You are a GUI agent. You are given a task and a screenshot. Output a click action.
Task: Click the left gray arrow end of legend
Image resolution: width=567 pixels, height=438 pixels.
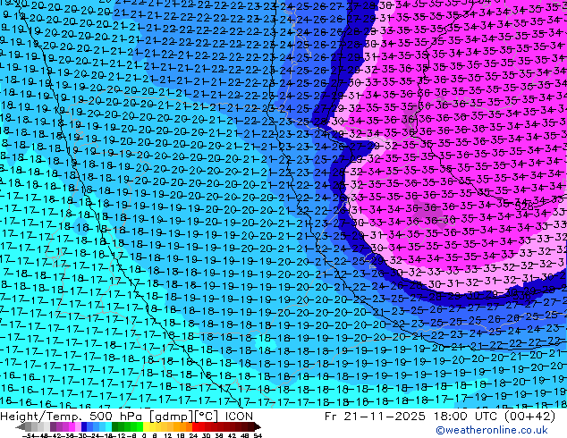pyautogui.click(x=20, y=426)
